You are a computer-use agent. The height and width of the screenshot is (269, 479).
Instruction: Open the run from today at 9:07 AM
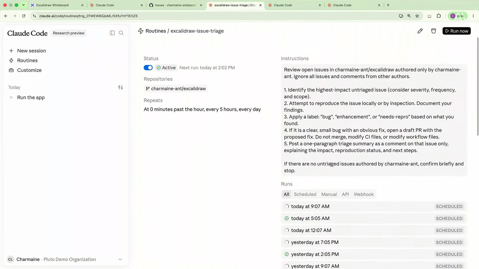[x=374, y=207]
